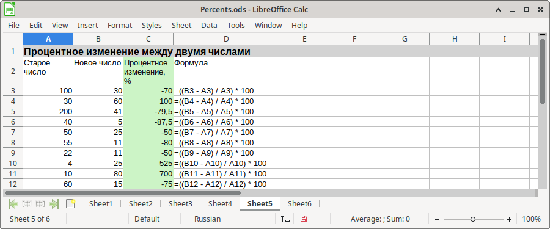Image resolution: width=550 pixels, height=229 pixels.
Task: Select row 1 header
Action: click(x=13, y=51)
